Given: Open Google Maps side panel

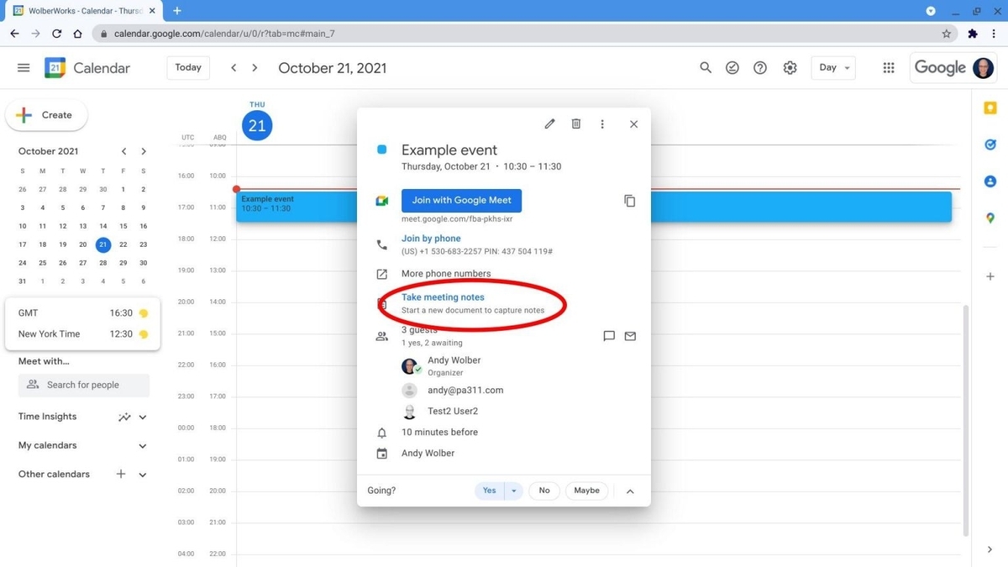Looking at the screenshot, I should coord(990,217).
